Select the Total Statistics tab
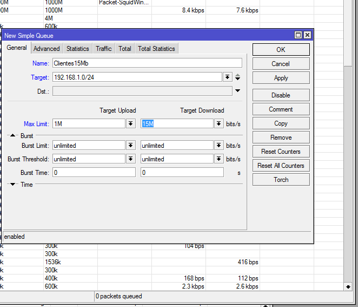Image resolution: width=358 pixels, height=307 pixels. pos(156,49)
